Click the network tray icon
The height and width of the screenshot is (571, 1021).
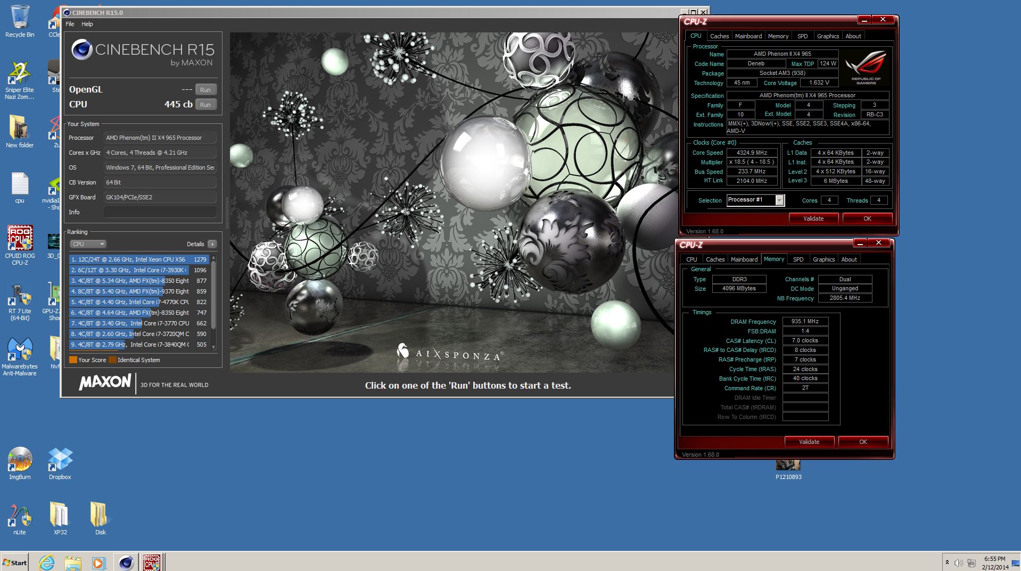pyautogui.click(x=971, y=563)
